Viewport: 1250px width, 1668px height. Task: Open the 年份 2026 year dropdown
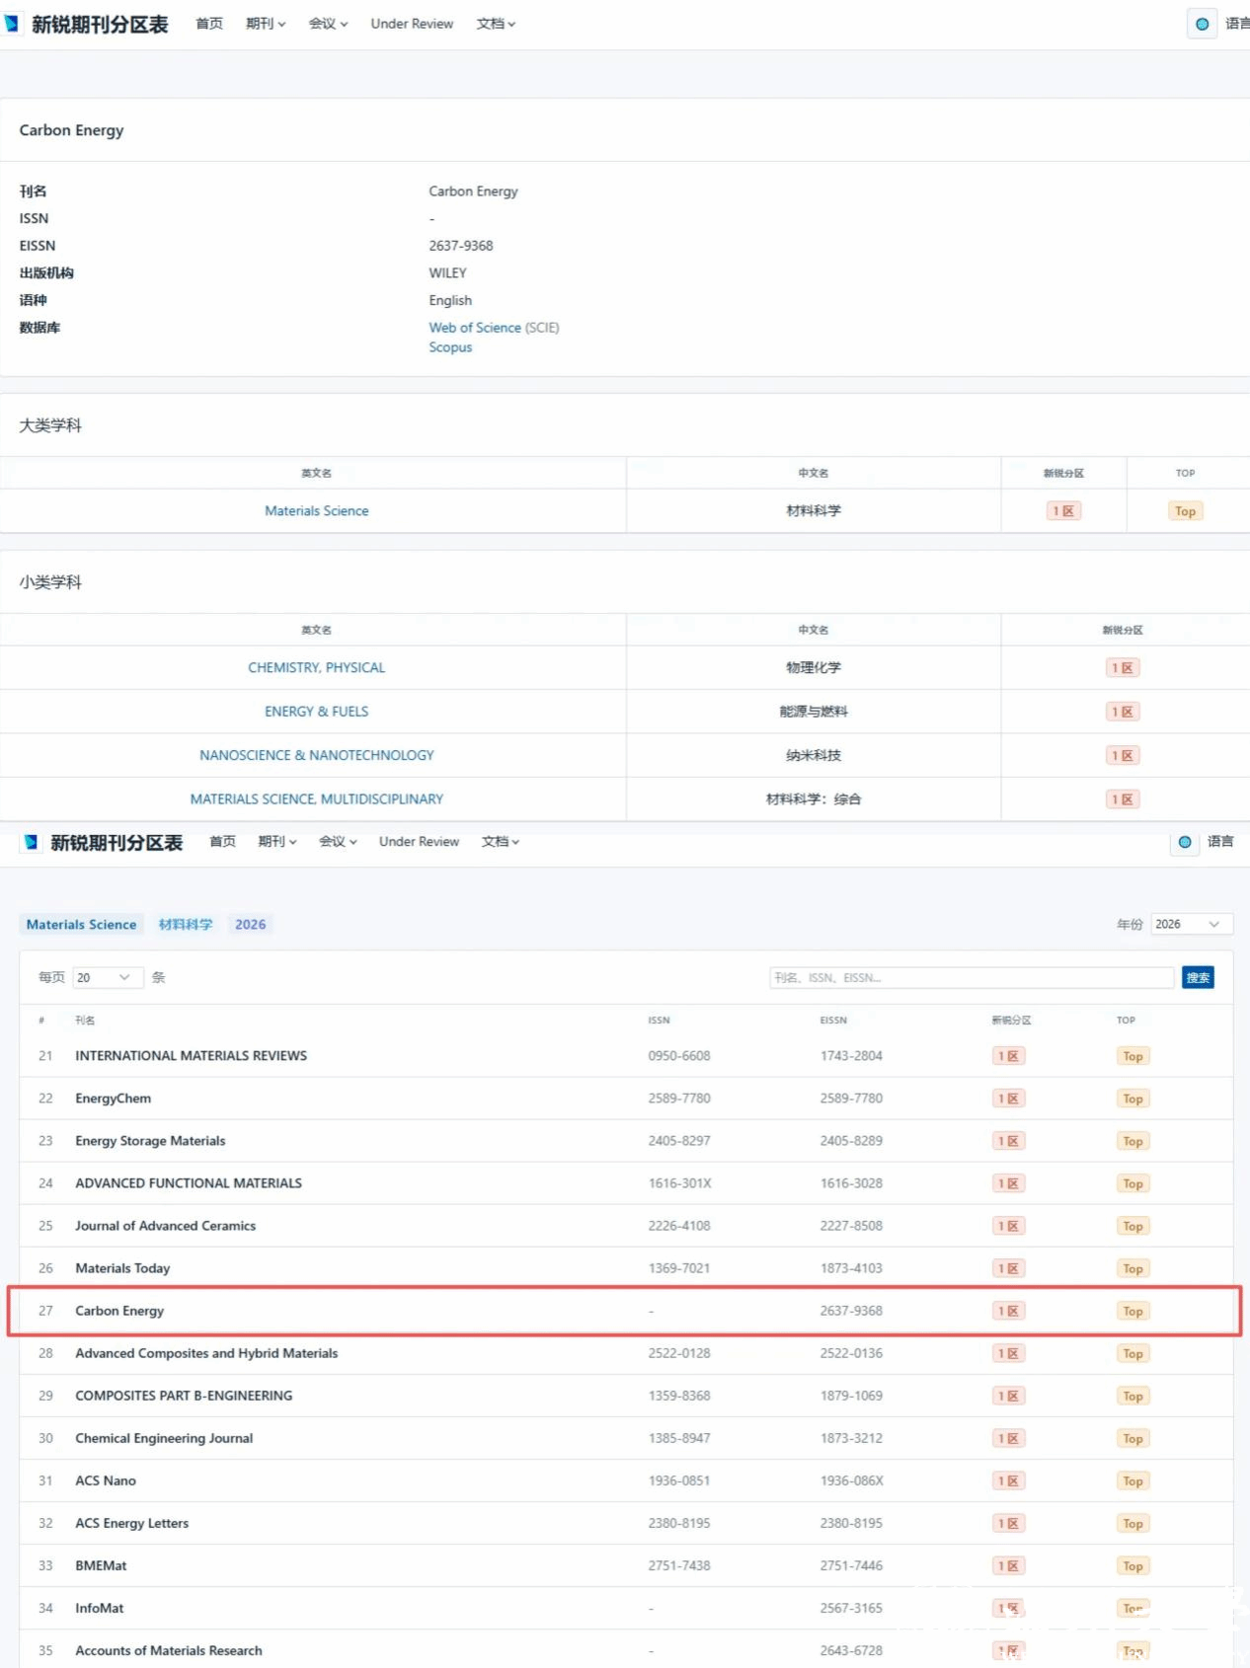click(1191, 924)
